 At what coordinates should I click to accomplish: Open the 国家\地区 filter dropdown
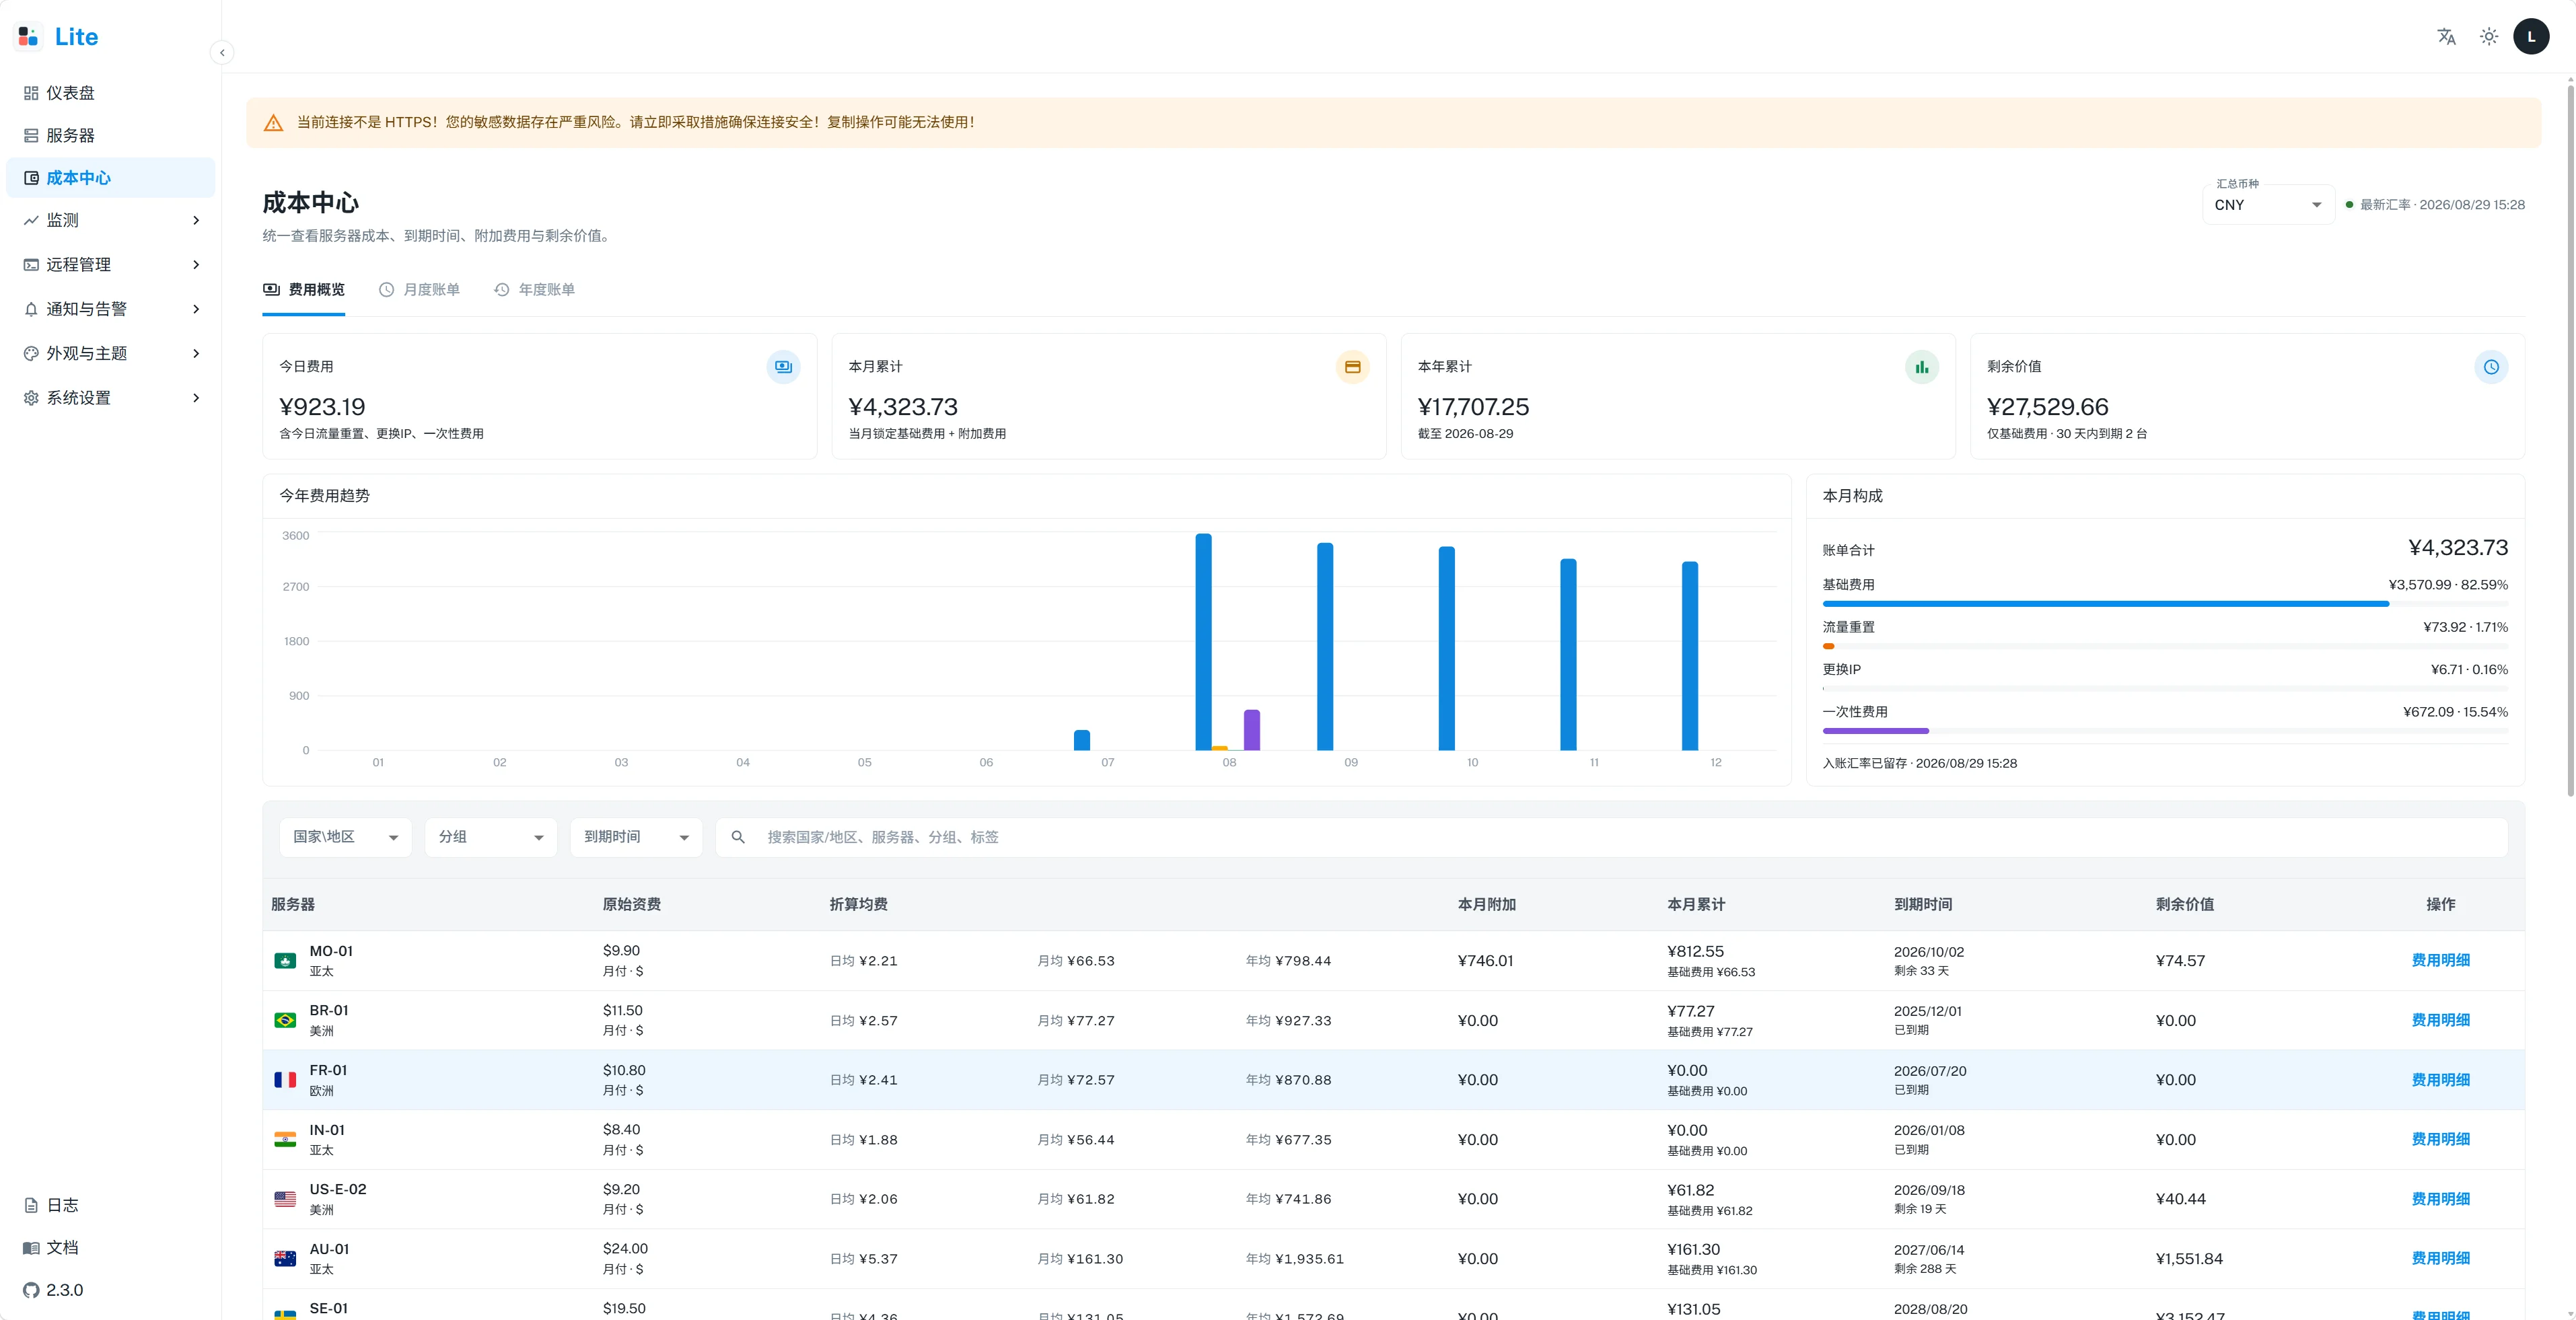pos(345,837)
